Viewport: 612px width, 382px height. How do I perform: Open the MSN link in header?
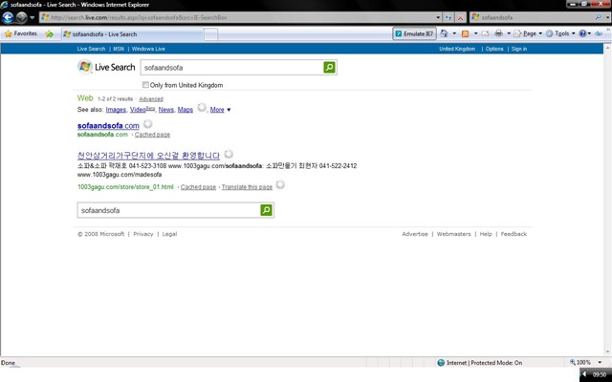point(119,49)
